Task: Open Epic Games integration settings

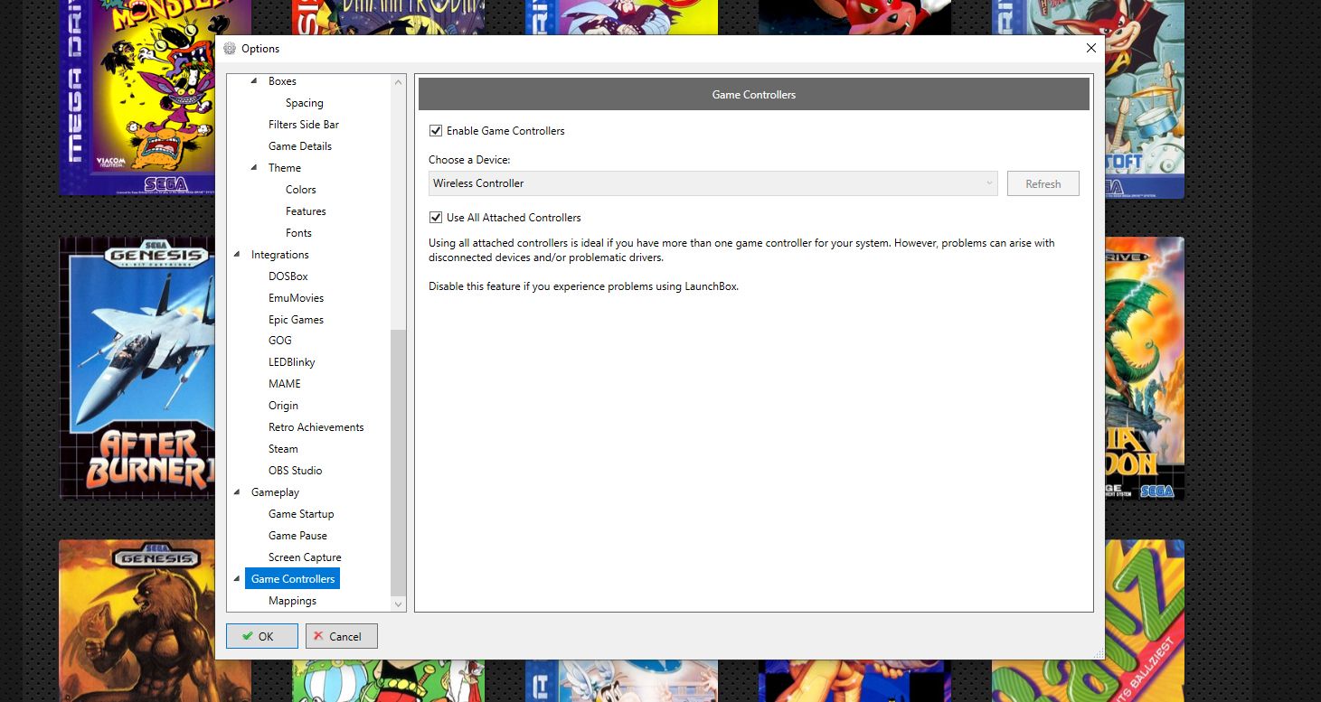Action: [x=296, y=320]
